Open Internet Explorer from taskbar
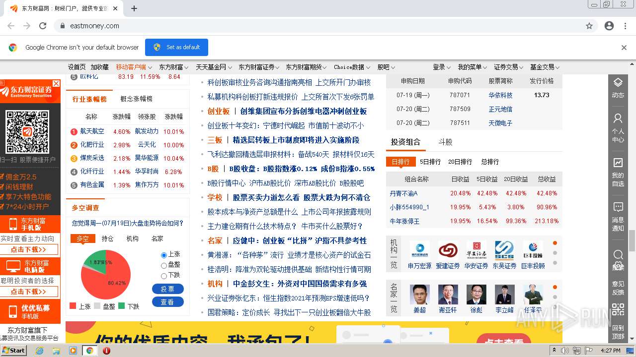 click(40, 351)
